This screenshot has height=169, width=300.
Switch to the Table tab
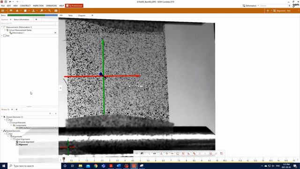(x=70, y=15)
